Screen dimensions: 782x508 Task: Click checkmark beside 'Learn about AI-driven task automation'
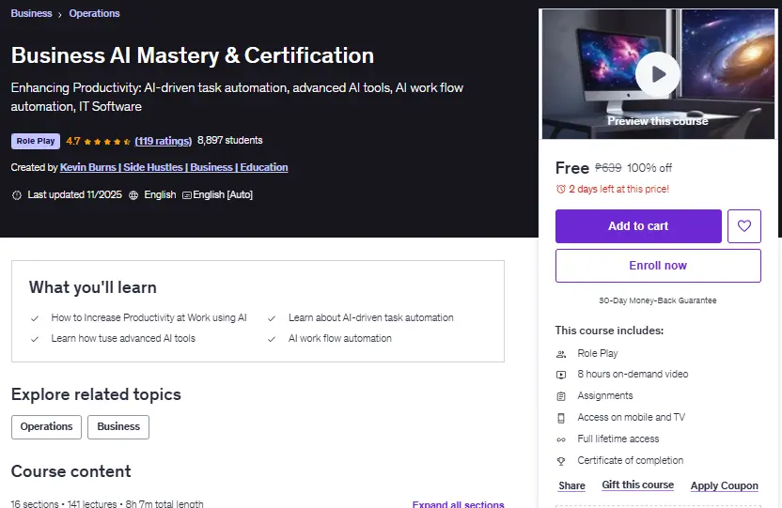click(x=272, y=318)
